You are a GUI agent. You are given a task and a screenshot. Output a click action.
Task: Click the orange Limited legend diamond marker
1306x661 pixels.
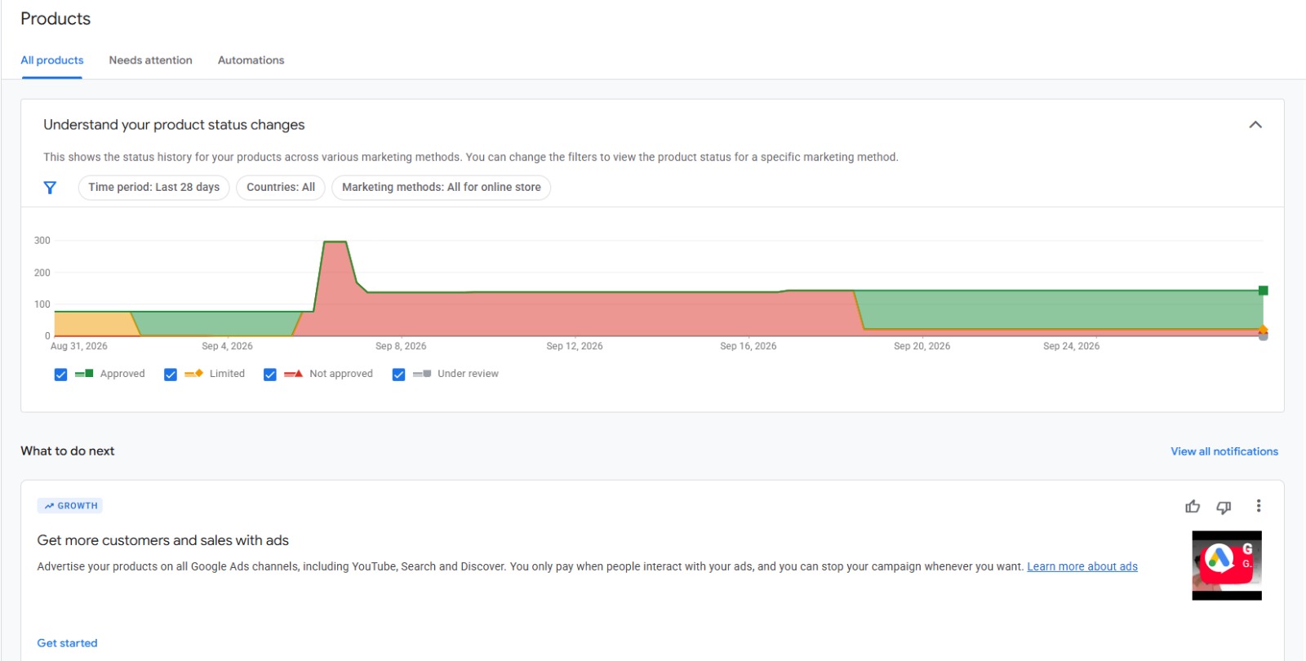coord(193,374)
